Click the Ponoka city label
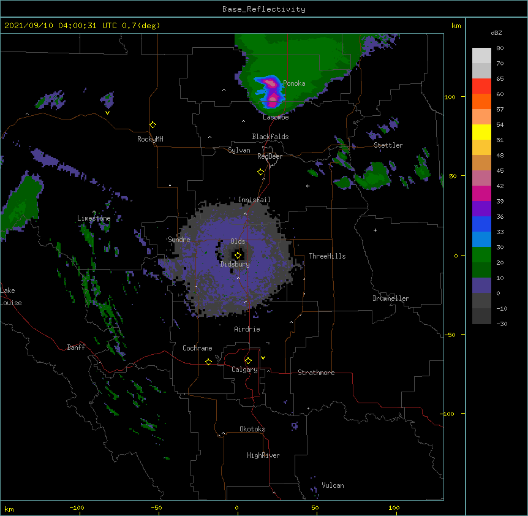 (294, 83)
